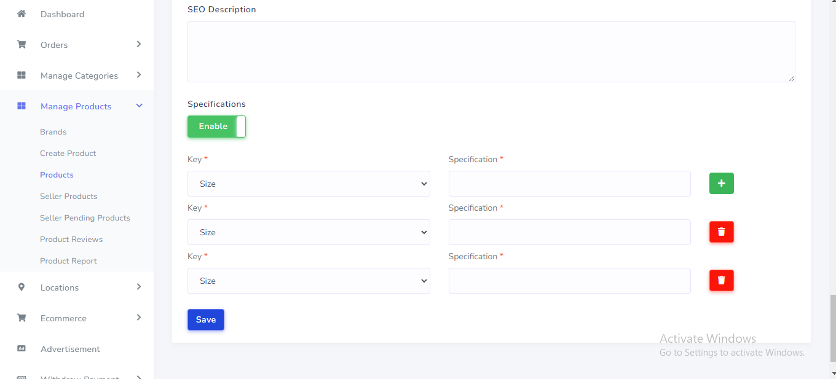Delete the second specification row with trash icon
This screenshot has width=836, height=379.
point(721,232)
